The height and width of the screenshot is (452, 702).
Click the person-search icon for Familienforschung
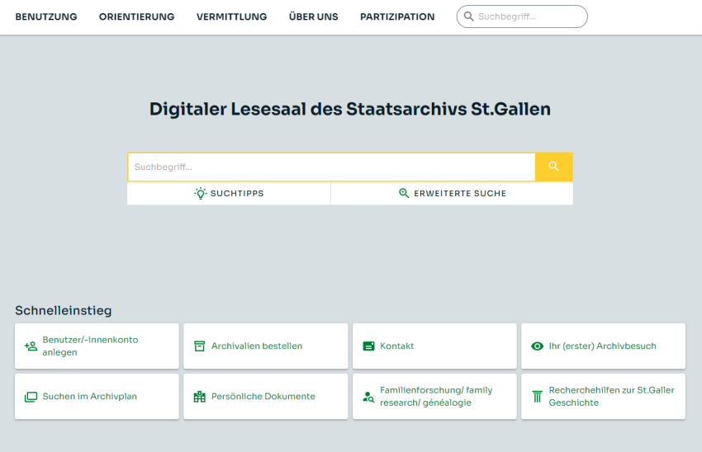[x=368, y=397]
